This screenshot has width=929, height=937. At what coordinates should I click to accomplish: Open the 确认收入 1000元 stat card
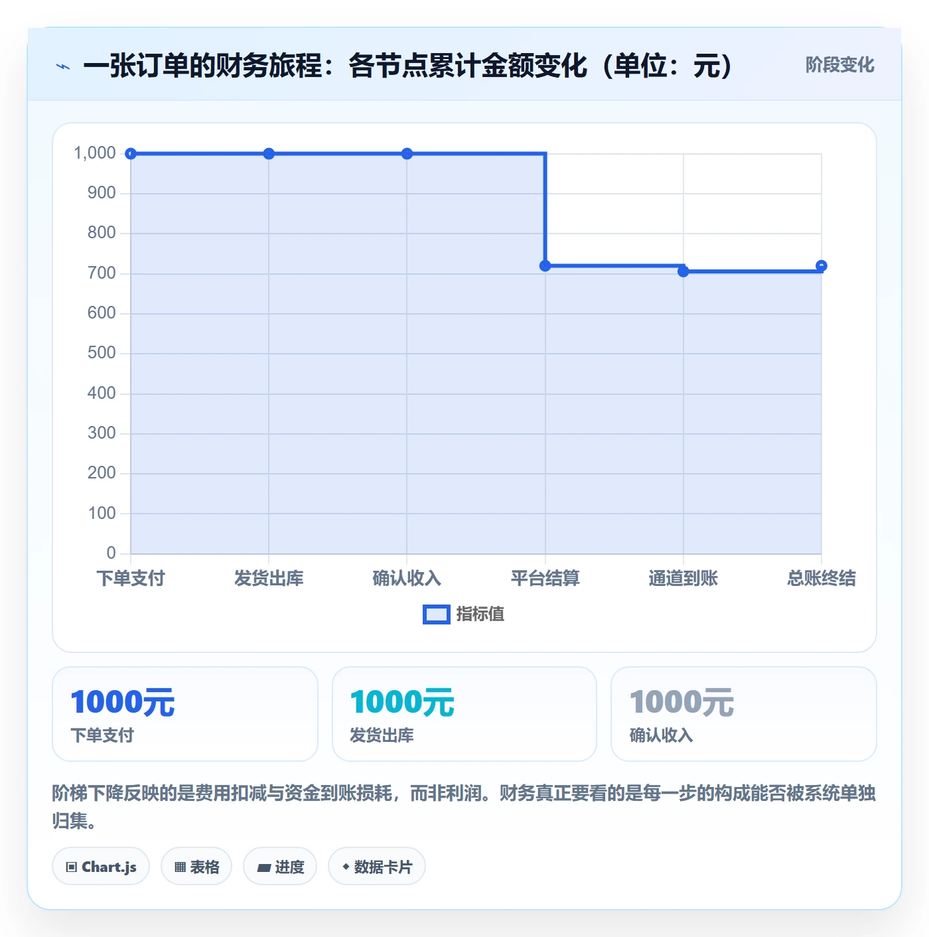pos(744,714)
